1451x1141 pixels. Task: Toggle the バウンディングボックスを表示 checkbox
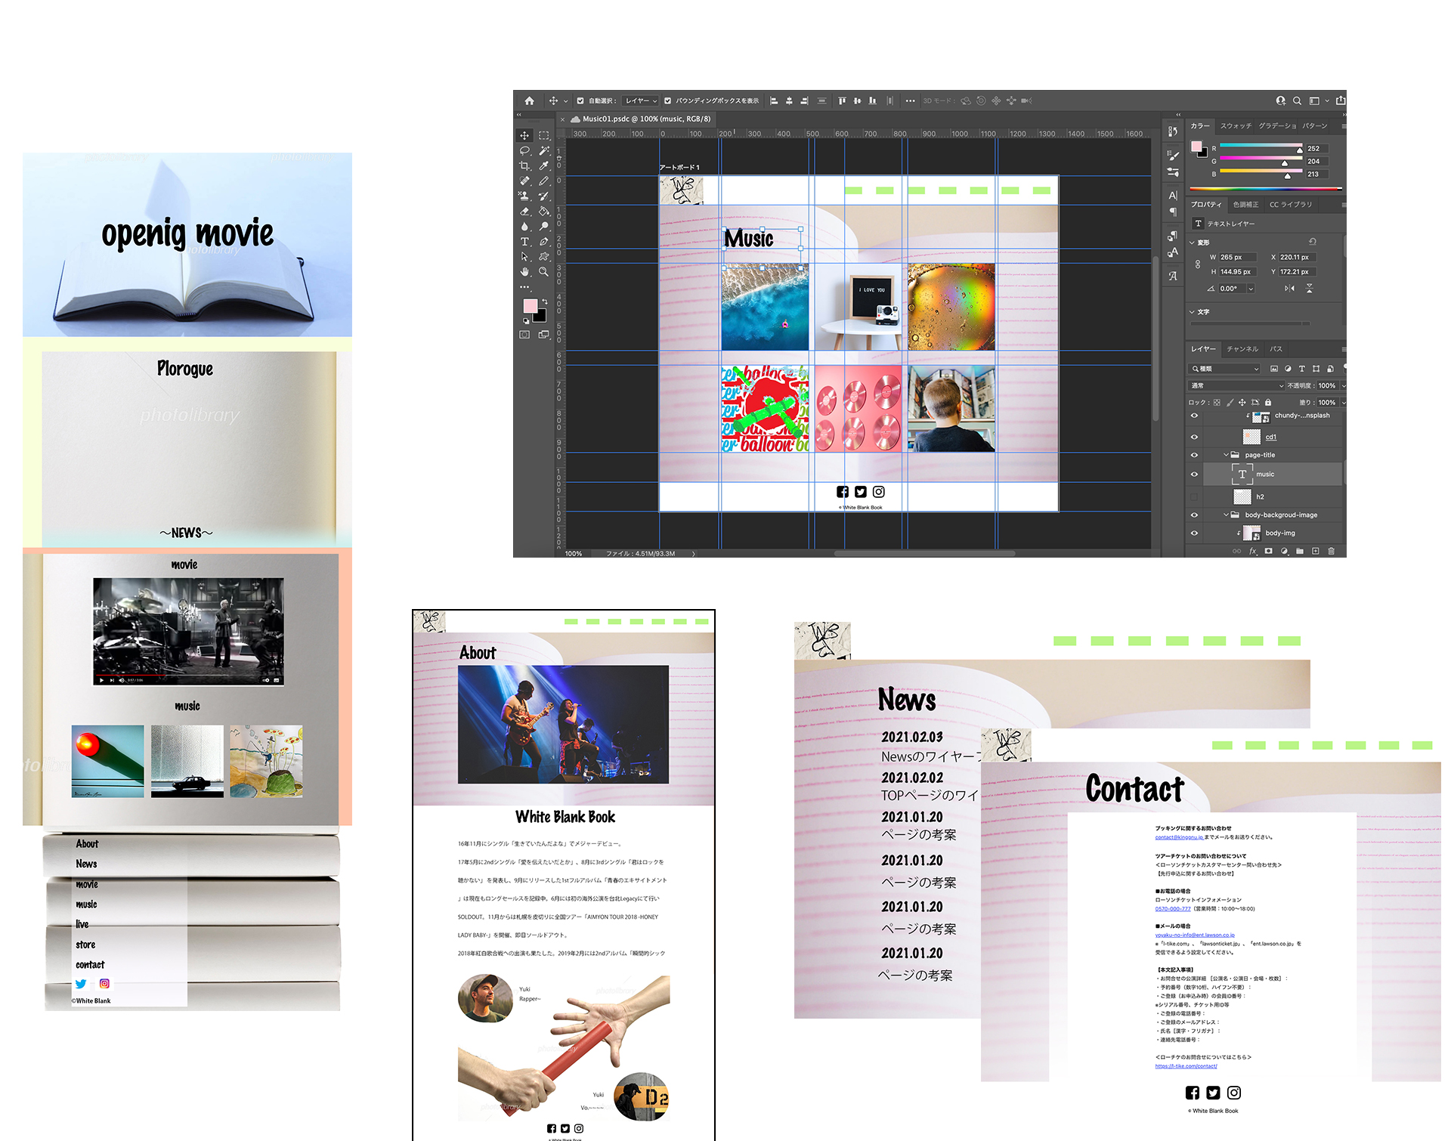click(667, 100)
